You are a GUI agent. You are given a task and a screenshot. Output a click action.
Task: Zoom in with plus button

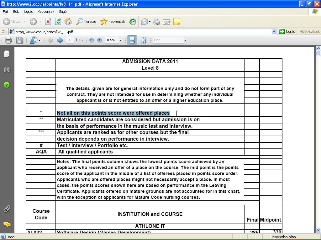point(99,40)
